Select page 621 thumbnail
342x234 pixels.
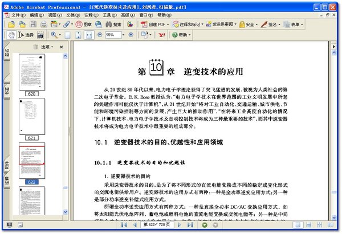point(32,116)
